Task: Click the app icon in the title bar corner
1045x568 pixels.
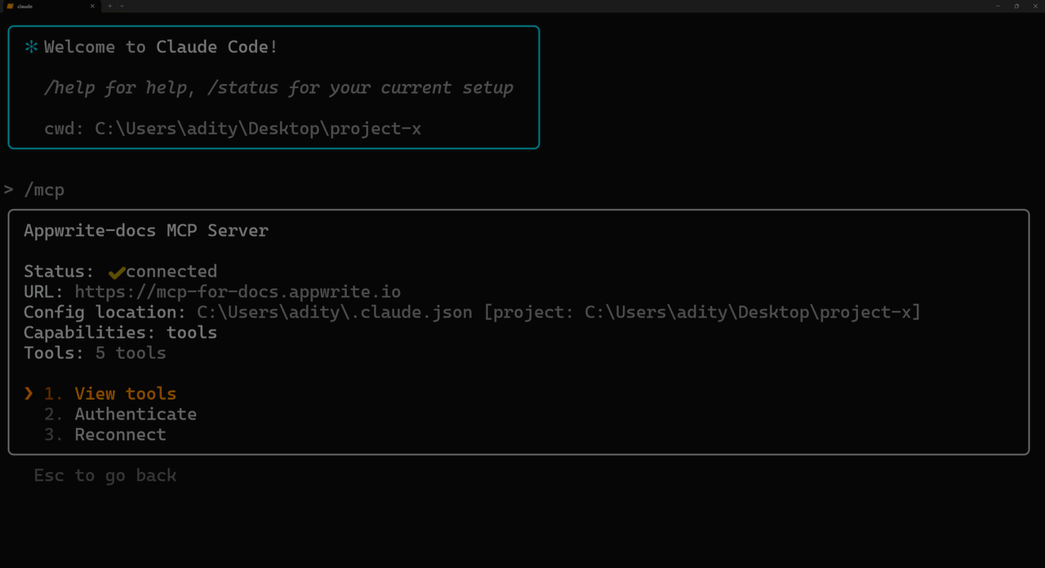Action: [x=11, y=6]
